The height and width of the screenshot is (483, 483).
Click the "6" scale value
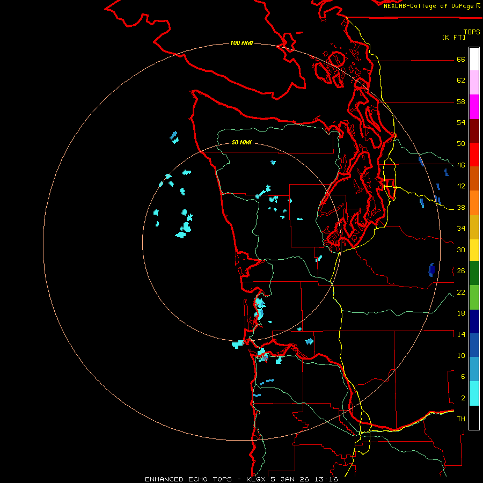point(463,377)
